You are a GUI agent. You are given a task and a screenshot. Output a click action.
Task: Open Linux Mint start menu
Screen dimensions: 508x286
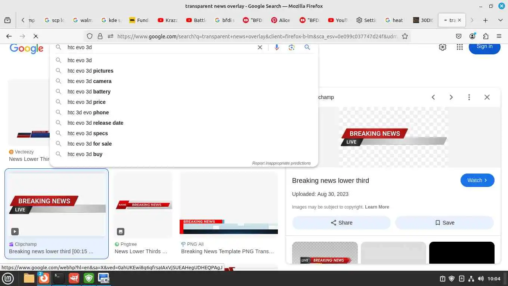8,278
